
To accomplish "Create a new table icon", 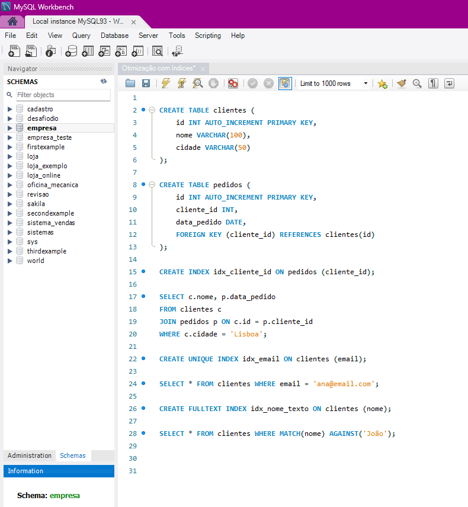I will point(88,51).
